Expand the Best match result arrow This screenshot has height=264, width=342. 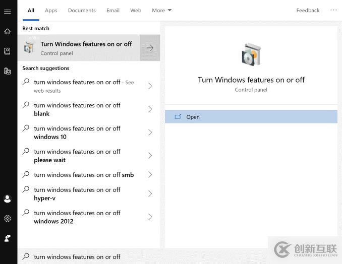pos(150,48)
